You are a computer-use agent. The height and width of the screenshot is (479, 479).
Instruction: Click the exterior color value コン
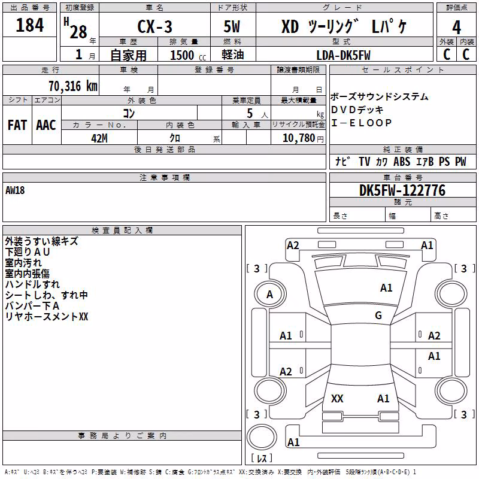click(129, 113)
